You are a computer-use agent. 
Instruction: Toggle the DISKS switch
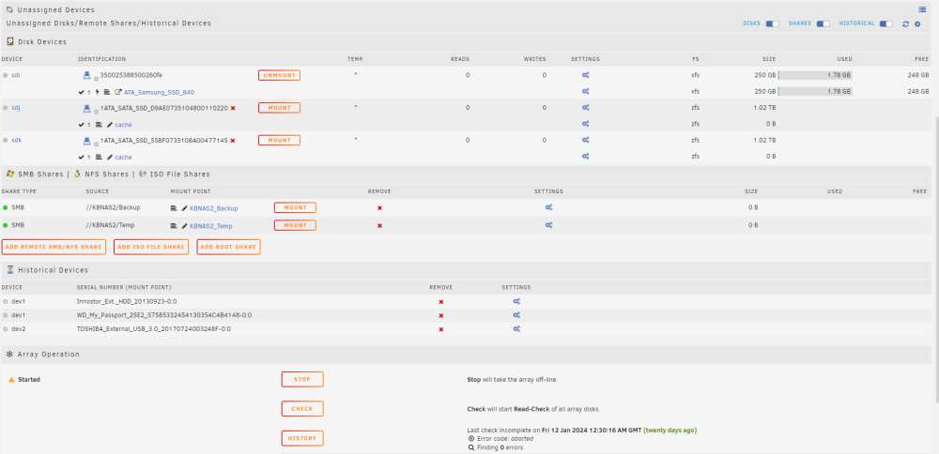(x=773, y=24)
